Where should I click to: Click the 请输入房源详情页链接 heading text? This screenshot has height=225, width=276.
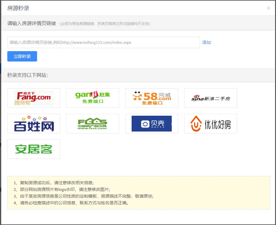pos(32,23)
